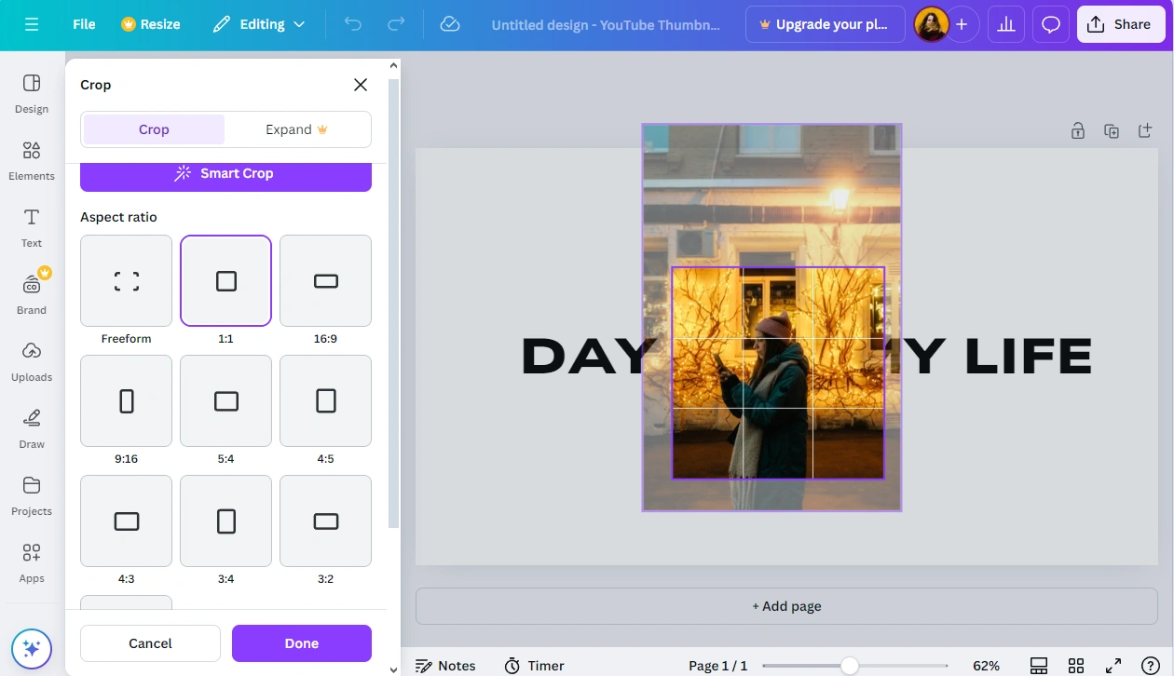The image size is (1174, 676).
Task: Open the Uploads sidebar panel
Action: pyautogui.click(x=32, y=361)
